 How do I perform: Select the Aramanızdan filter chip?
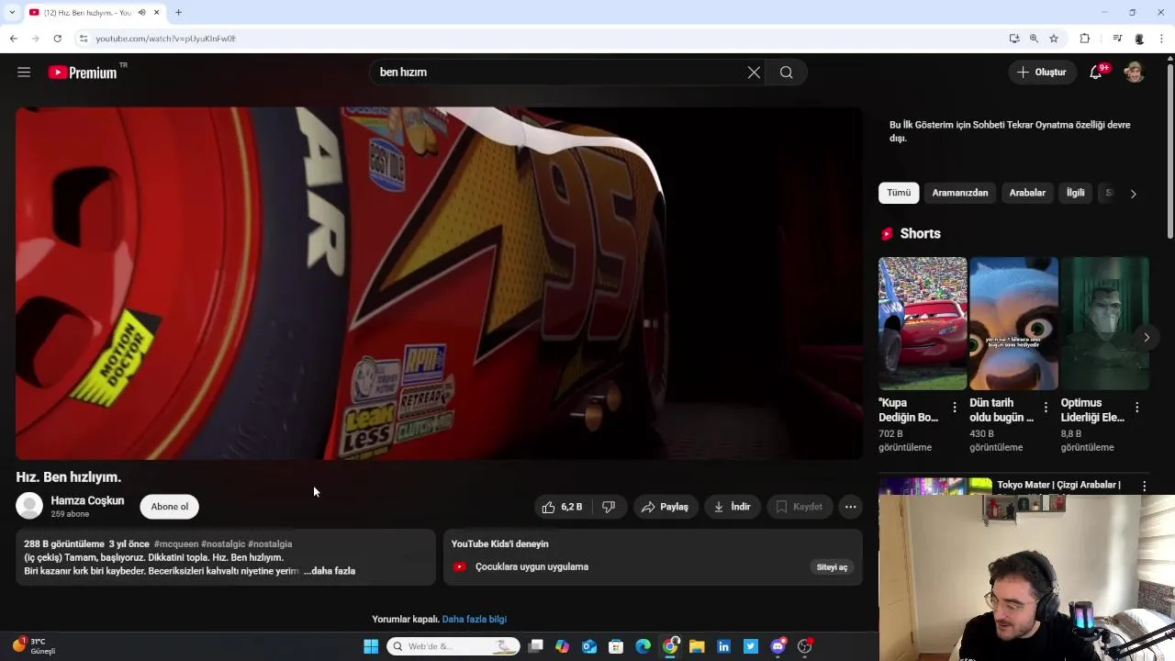pyautogui.click(x=960, y=193)
